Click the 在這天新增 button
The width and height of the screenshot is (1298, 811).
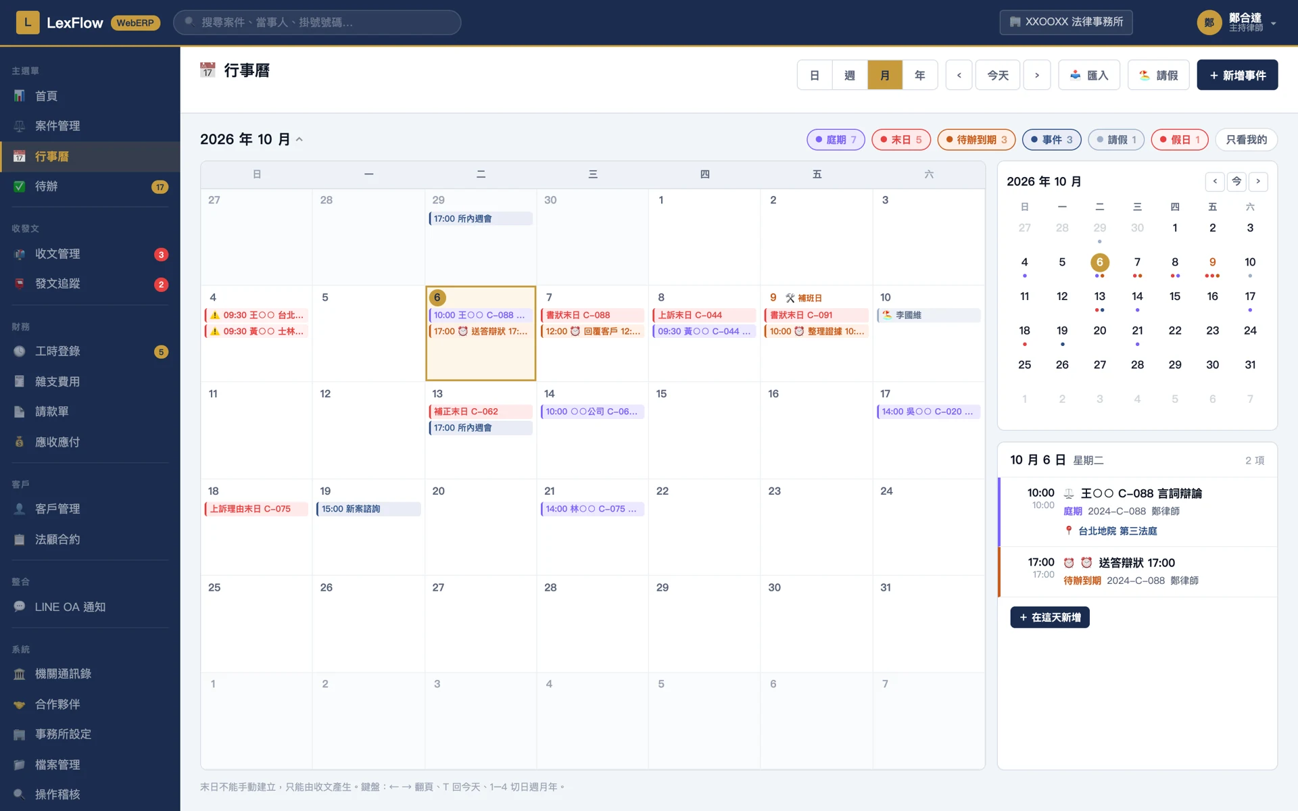(x=1050, y=617)
